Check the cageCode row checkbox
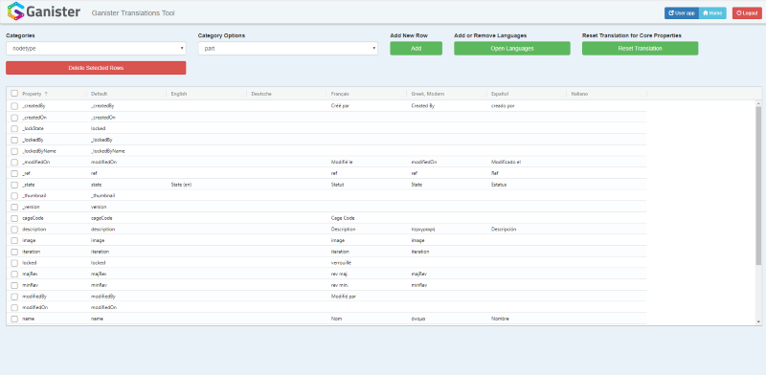Screen dimensions: 766x375 [x=14, y=218]
